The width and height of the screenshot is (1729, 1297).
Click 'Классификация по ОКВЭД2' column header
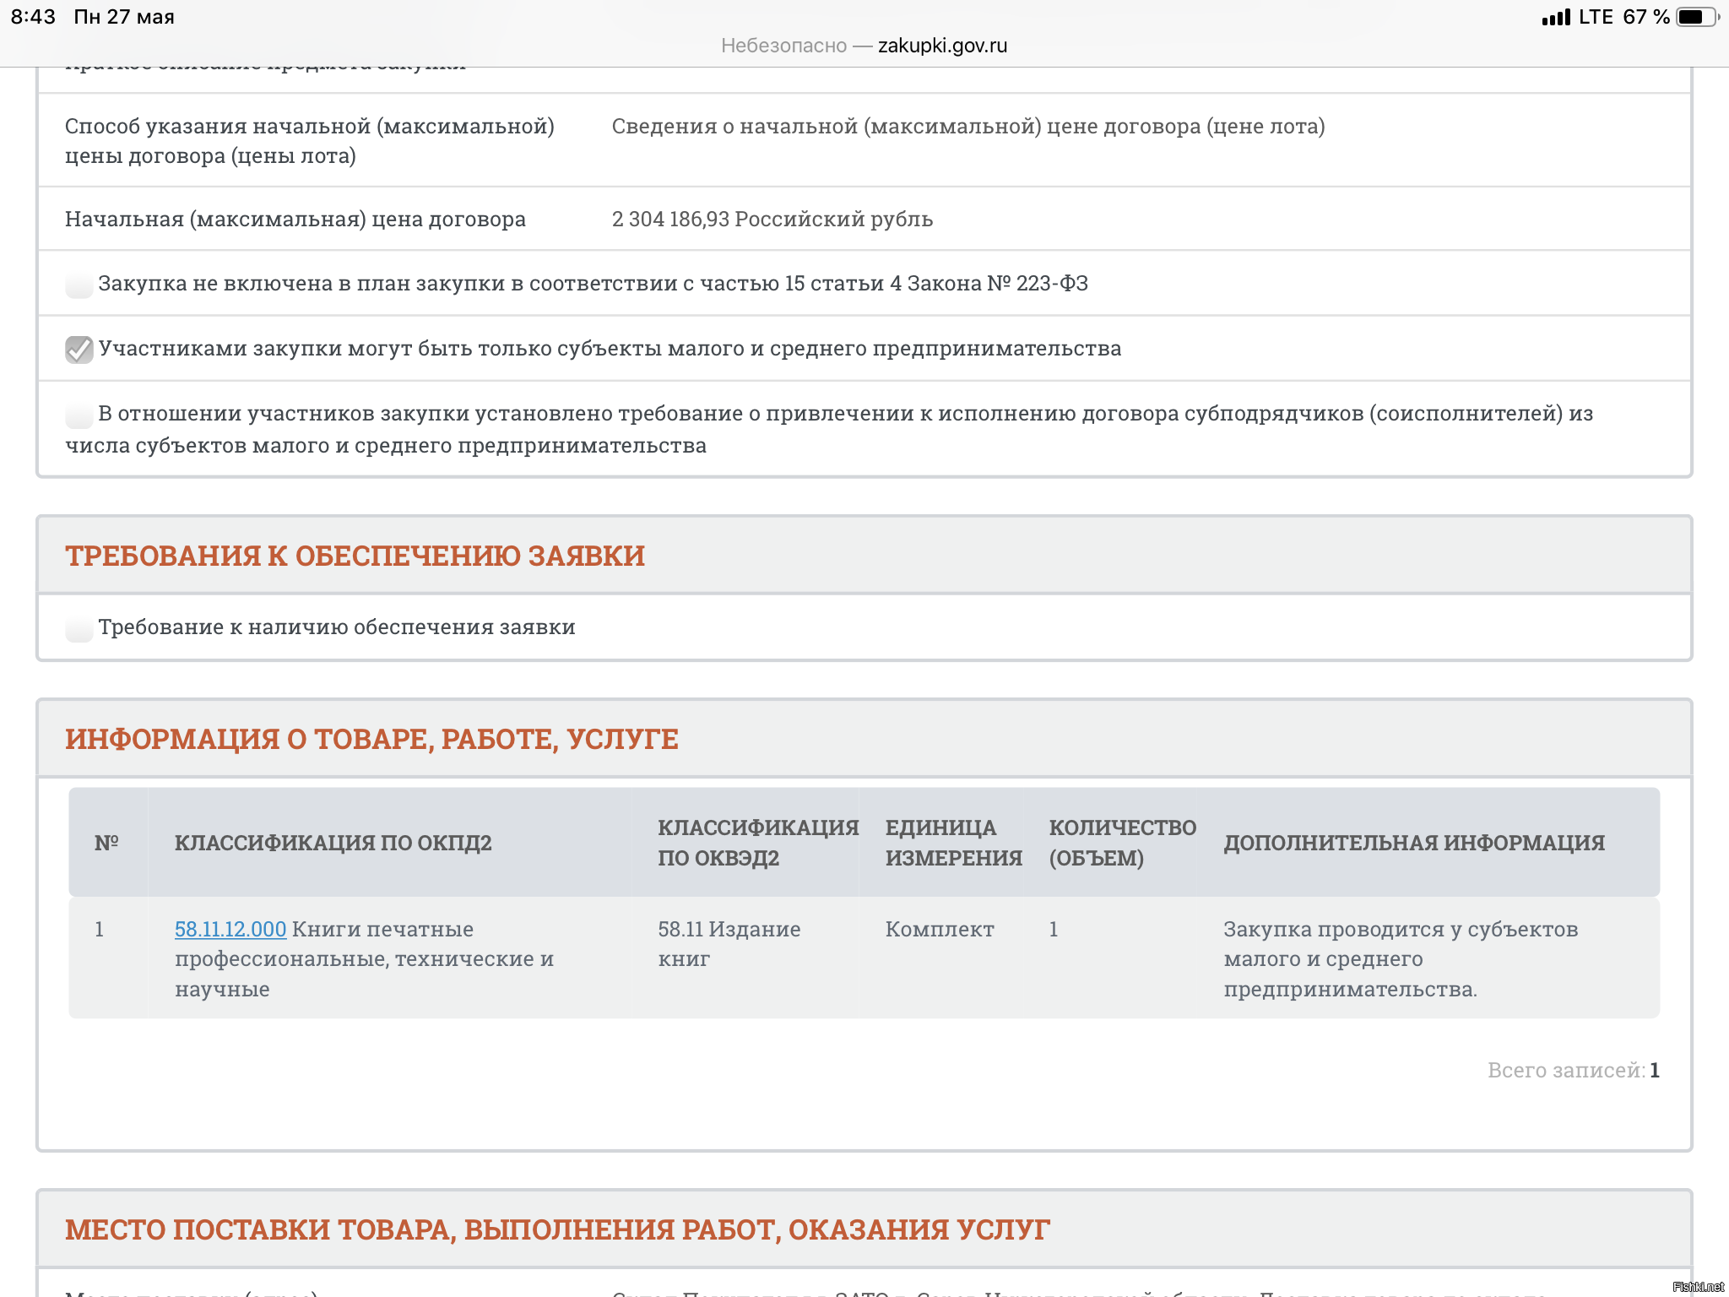click(x=757, y=843)
